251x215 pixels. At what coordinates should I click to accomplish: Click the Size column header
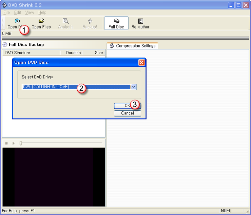[x=94, y=53]
